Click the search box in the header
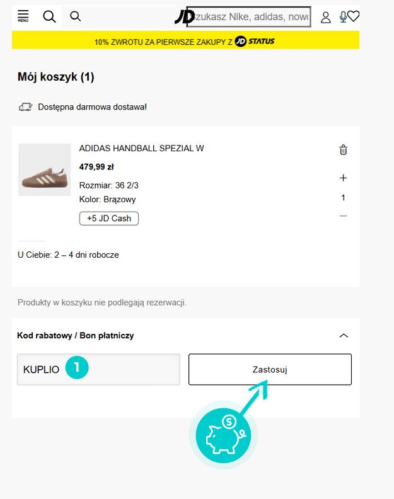The image size is (394, 499). (x=252, y=17)
